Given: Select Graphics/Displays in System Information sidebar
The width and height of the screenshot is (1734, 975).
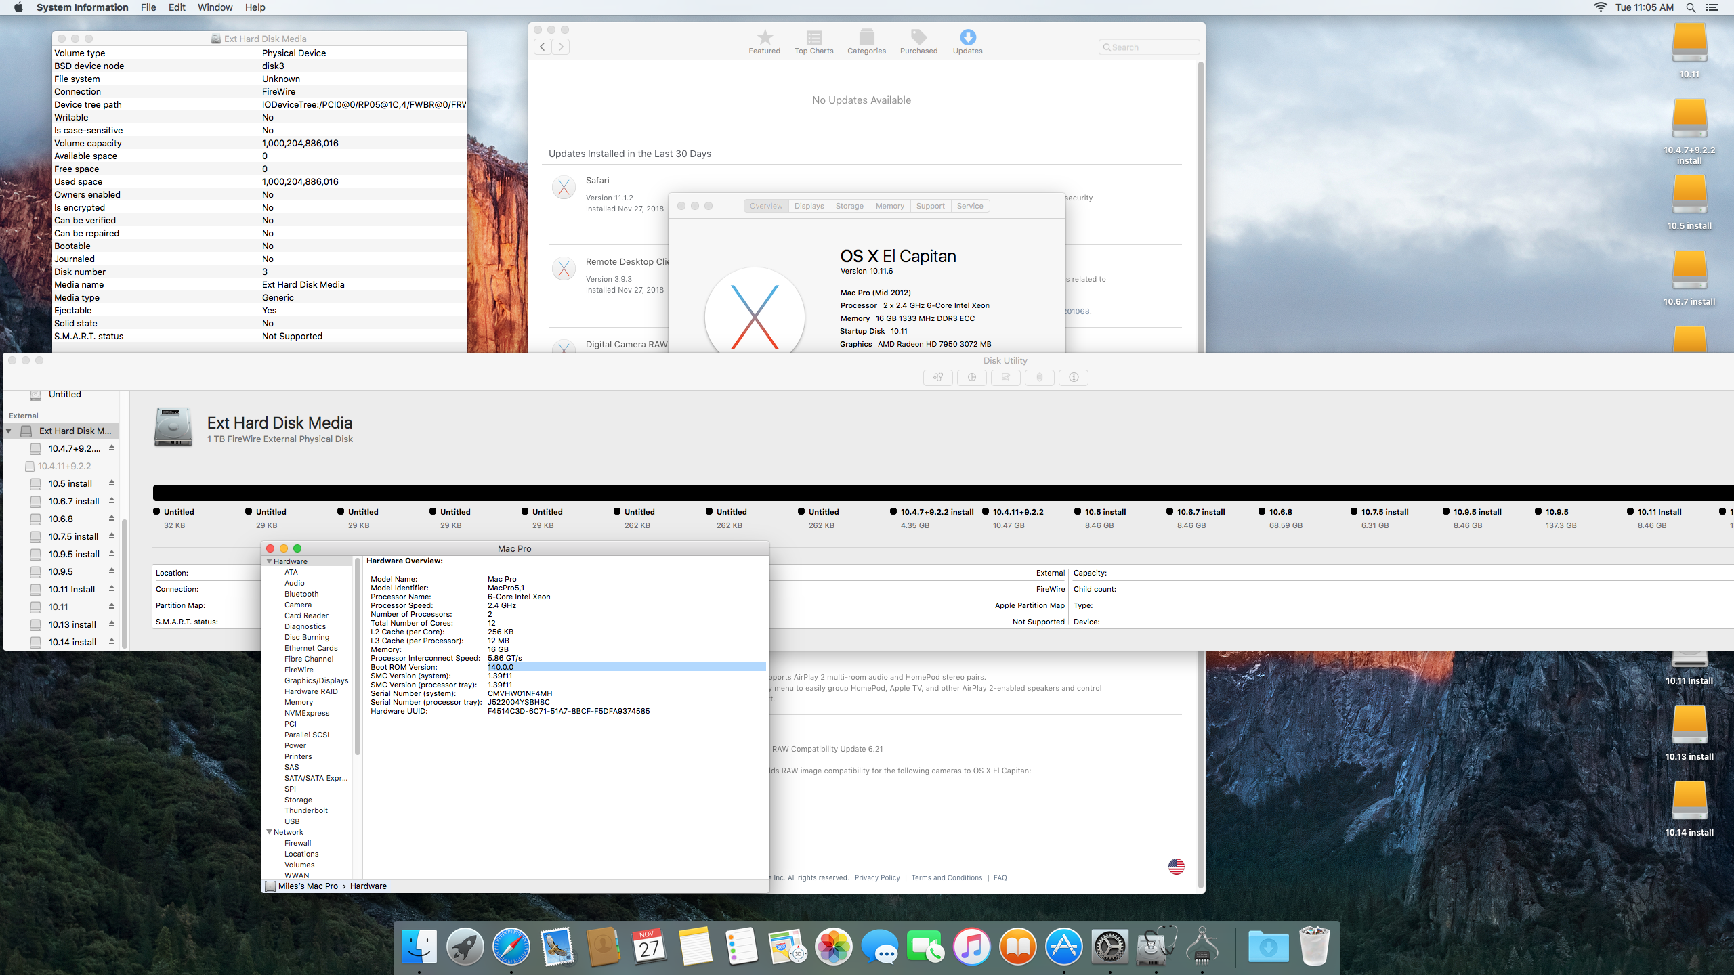Looking at the screenshot, I should tap(316, 680).
